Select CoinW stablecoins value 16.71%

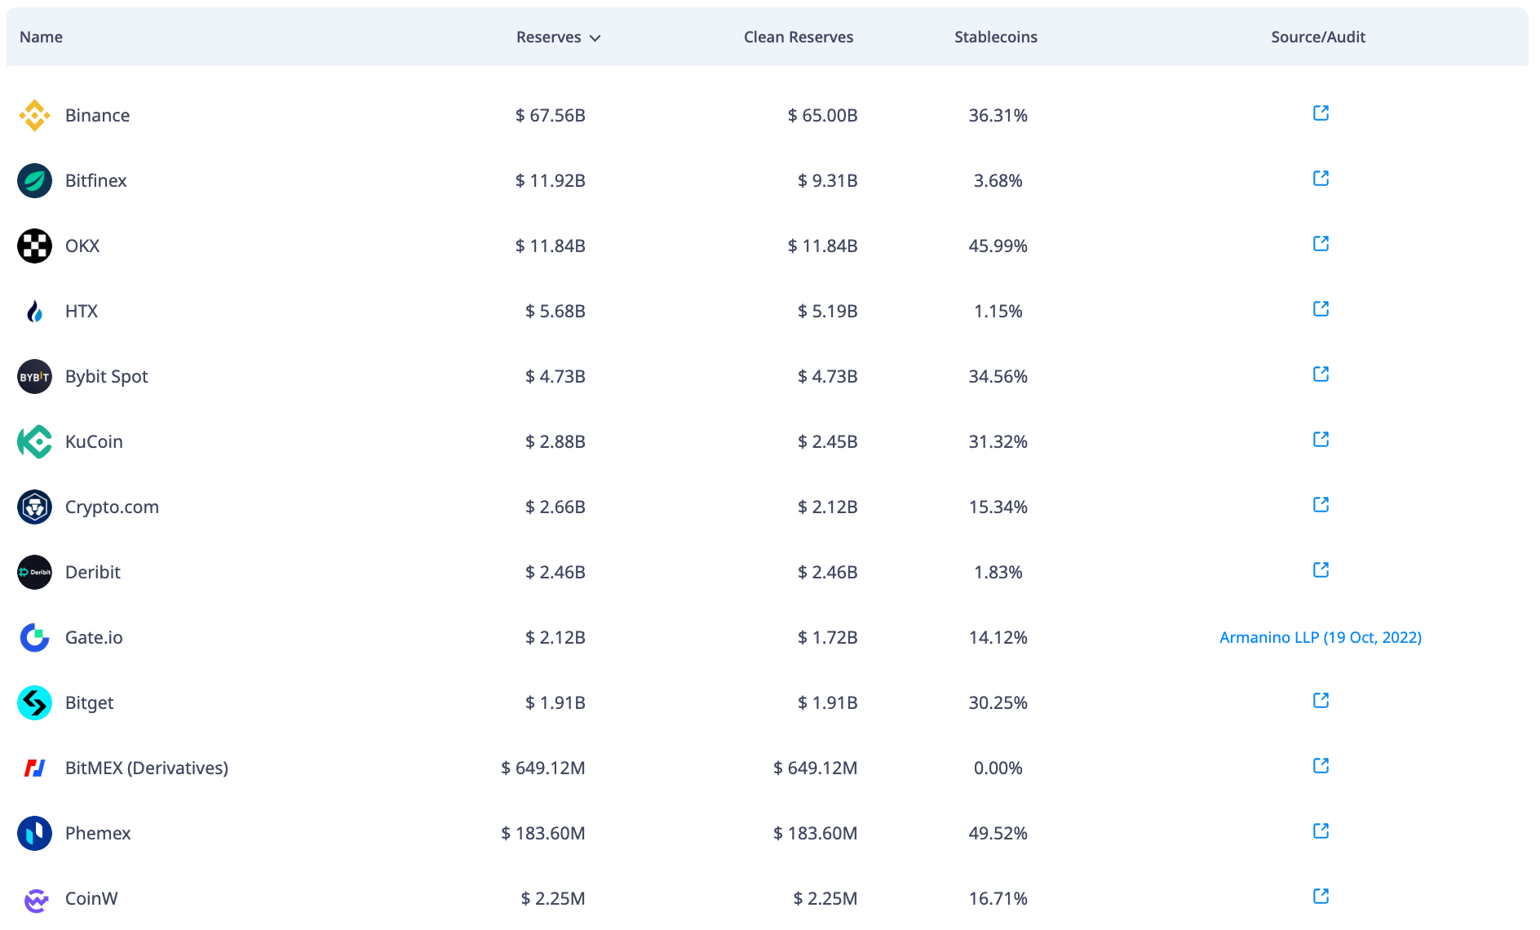click(998, 898)
